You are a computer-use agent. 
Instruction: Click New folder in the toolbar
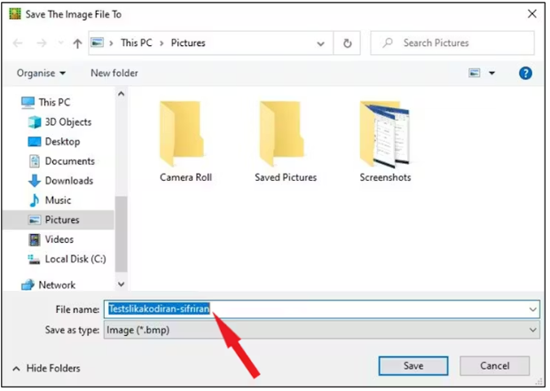point(114,73)
